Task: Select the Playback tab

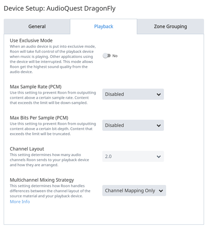Action: coord(103,27)
